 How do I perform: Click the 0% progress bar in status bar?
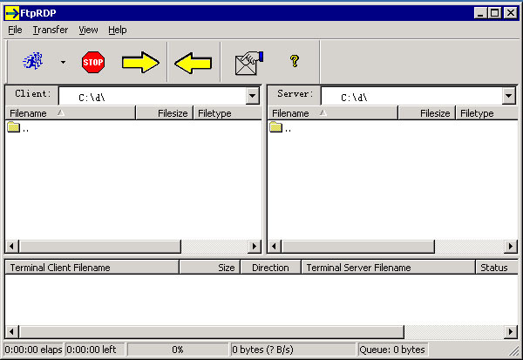pyautogui.click(x=178, y=350)
